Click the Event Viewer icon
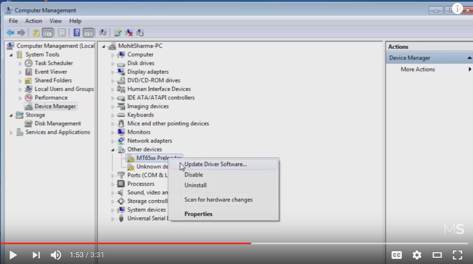Viewport: 473px width, 264px height. (29, 72)
